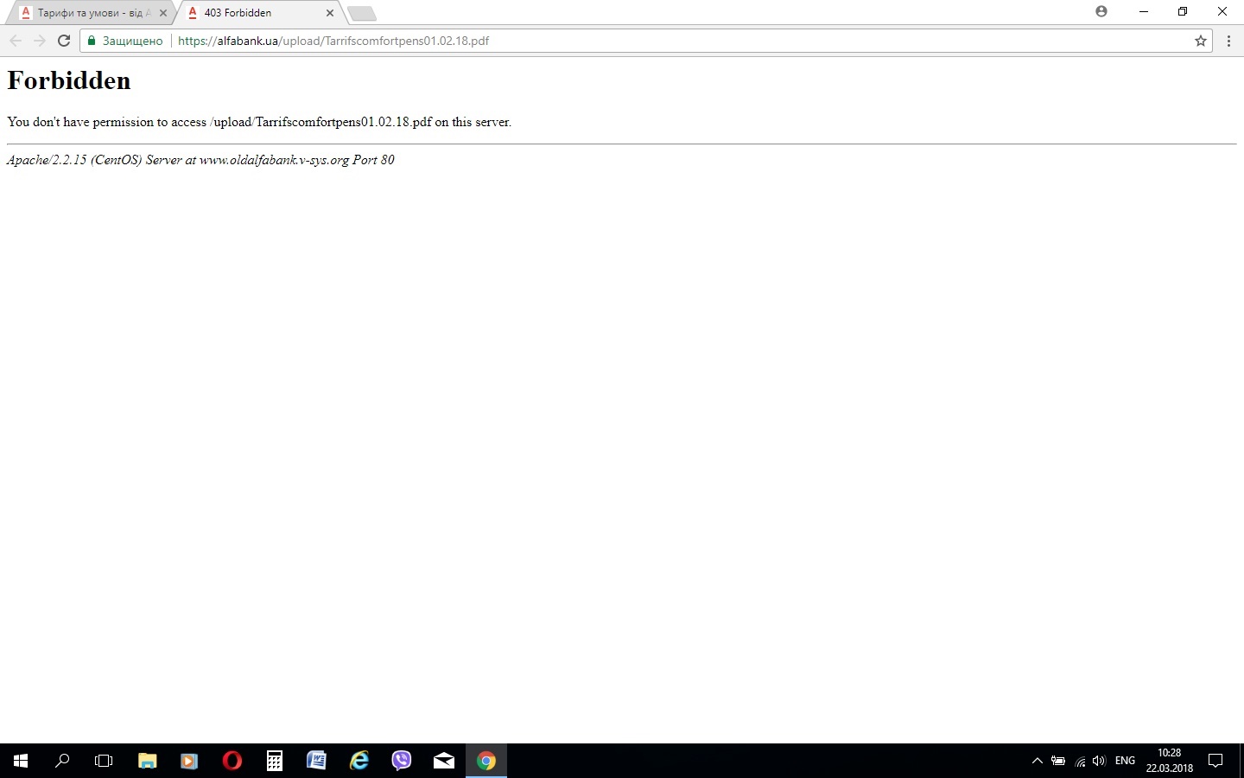Open the network Wi-Fi tray icon

[1080, 761]
